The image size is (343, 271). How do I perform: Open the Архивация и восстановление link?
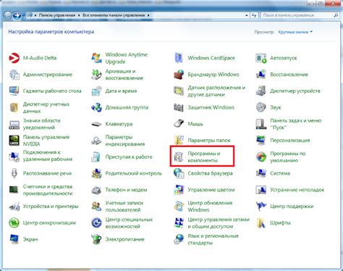(124, 75)
